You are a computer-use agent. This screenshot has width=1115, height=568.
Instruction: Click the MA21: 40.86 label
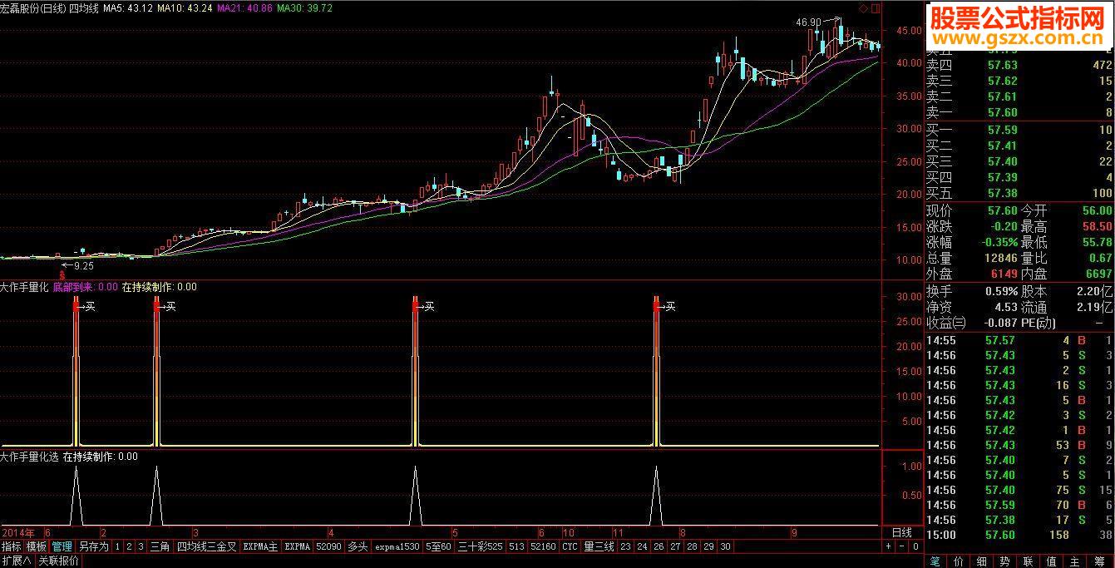(244, 7)
